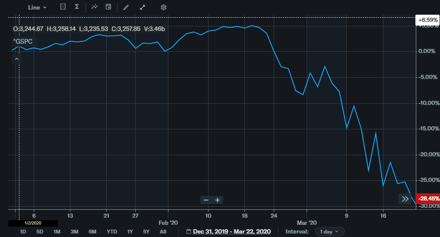
Task: Choose the 1D time range
Action: click(23, 232)
